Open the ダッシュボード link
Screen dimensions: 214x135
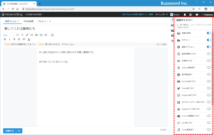pos(162,14)
